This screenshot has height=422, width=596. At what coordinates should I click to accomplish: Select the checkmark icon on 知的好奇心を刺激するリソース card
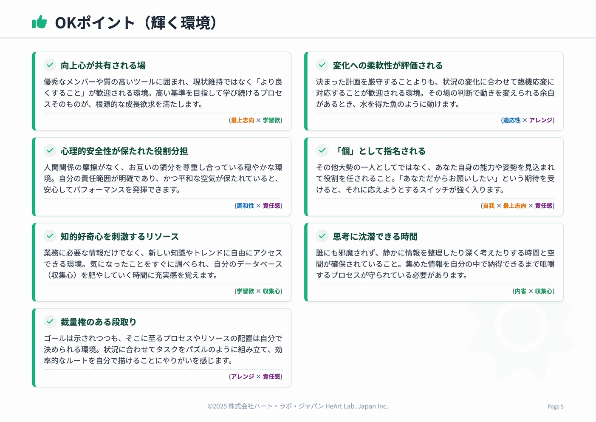click(x=50, y=236)
